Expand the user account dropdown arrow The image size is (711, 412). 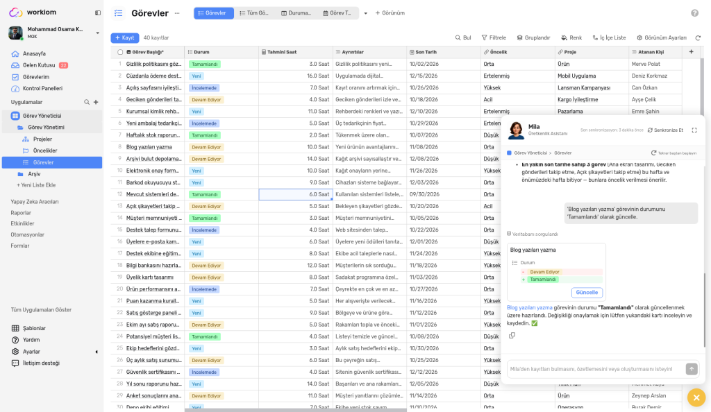(x=97, y=33)
